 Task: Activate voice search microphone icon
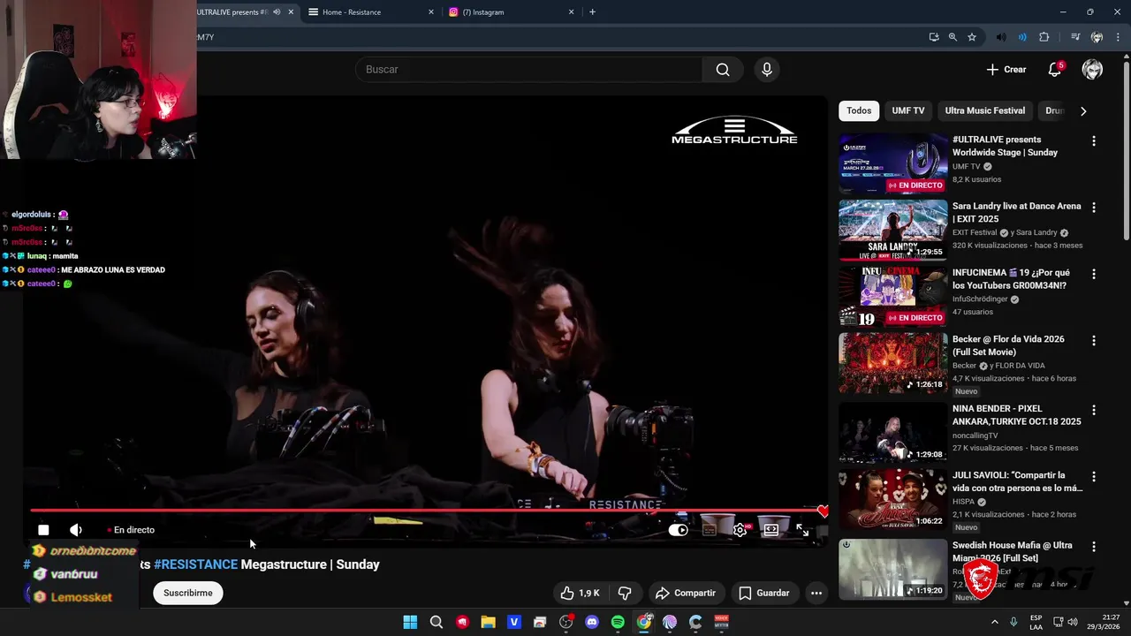pos(766,70)
